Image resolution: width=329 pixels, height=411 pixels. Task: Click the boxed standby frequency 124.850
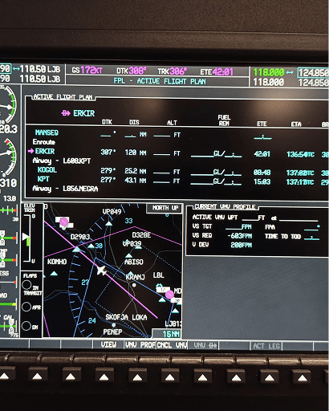coord(313,73)
